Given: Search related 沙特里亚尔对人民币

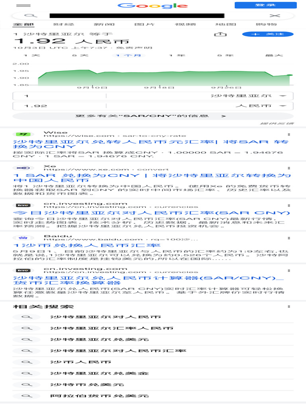Looking at the screenshot, I should click(x=153, y=317).
